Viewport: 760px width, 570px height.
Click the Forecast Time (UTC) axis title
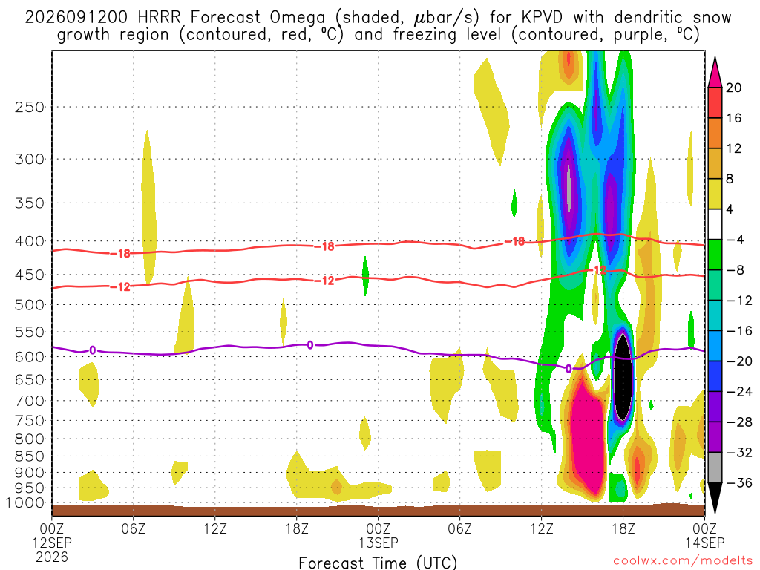coord(378,563)
